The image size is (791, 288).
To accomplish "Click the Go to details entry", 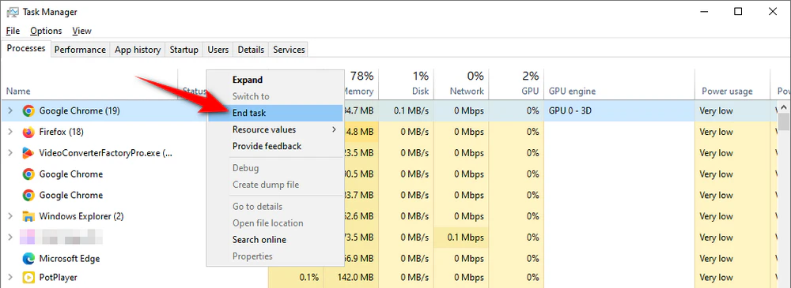I will pos(275,207).
